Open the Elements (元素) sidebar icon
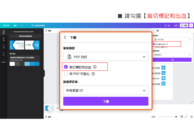194x120 pixels. pos(4,39)
